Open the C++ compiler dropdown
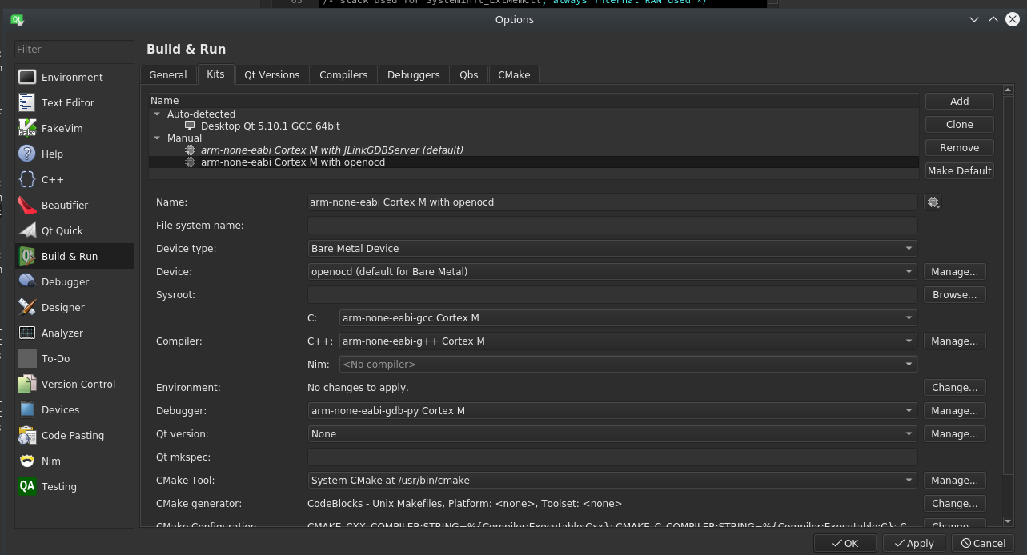Image resolution: width=1027 pixels, height=555 pixels. coord(628,341)
